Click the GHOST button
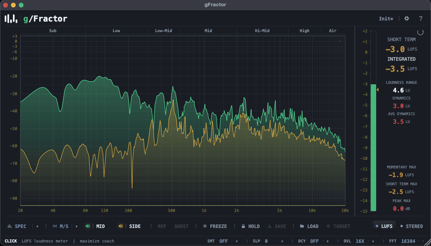This screenshot has width=431, height=246. point(181,226)
